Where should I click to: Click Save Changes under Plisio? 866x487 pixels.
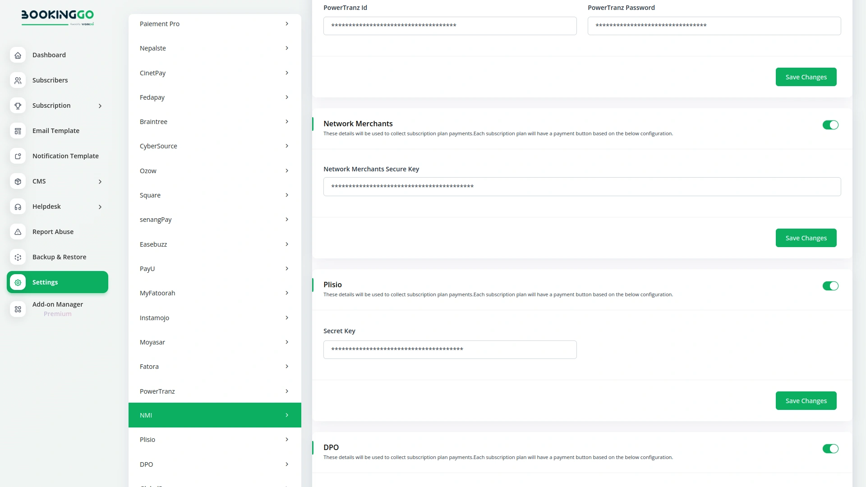coord(806,400)
